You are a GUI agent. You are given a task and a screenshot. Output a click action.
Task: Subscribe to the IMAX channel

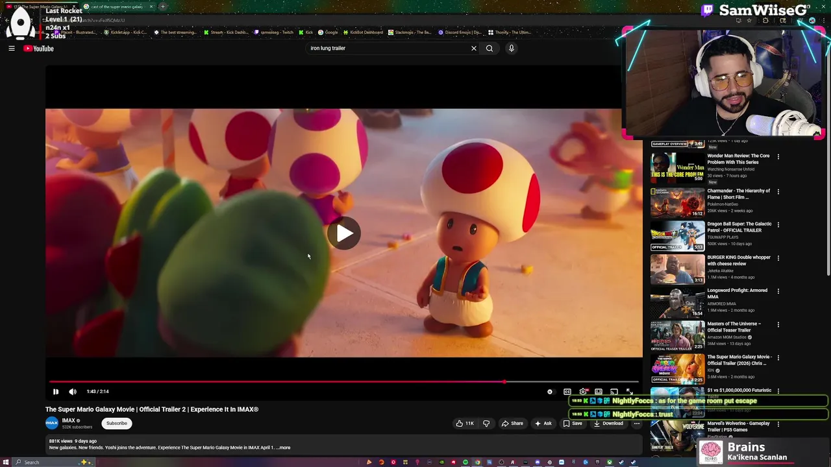(117, 424)
